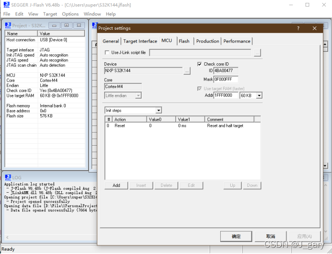Click background window scroll up arrow
332x254 pixels.
325,44
